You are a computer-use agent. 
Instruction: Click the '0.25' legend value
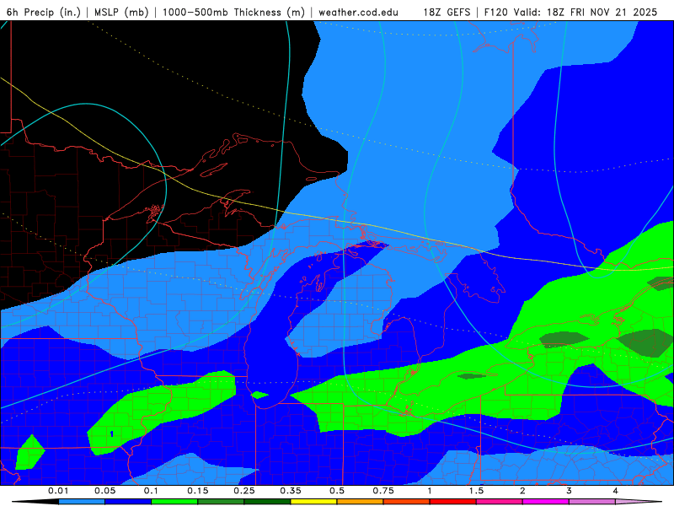[x=244, y=491]
